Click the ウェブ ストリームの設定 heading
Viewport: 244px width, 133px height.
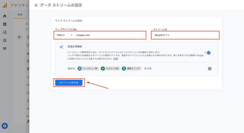69,21
